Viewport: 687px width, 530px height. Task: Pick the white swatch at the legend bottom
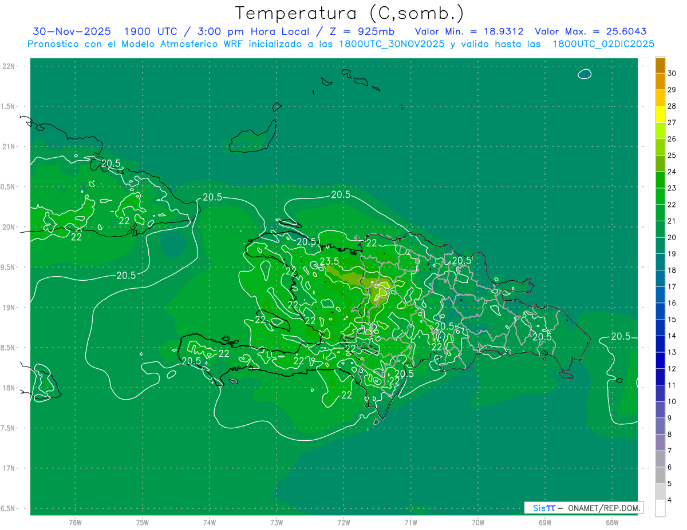click(x=660, y=508)
